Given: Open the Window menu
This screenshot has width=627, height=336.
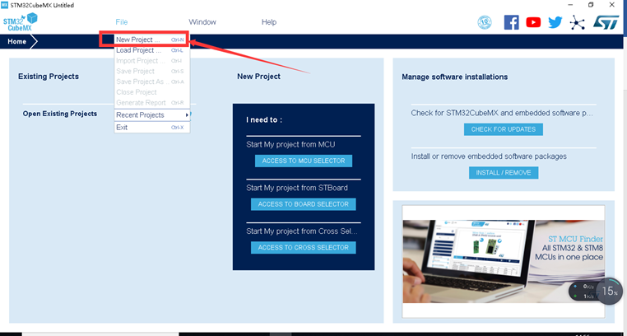Looking at the screenshot, I should (x=202, y=22).
